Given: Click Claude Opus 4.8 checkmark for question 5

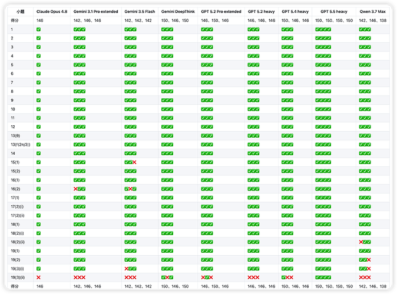Looking at the screenshot, I should 38,65.
